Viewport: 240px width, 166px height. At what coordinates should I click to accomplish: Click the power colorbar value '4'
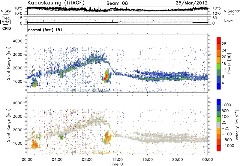click(x=223, y=83)
